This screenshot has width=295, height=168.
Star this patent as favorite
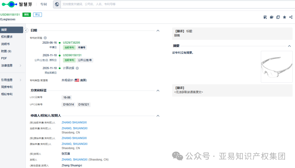point(284,17)
